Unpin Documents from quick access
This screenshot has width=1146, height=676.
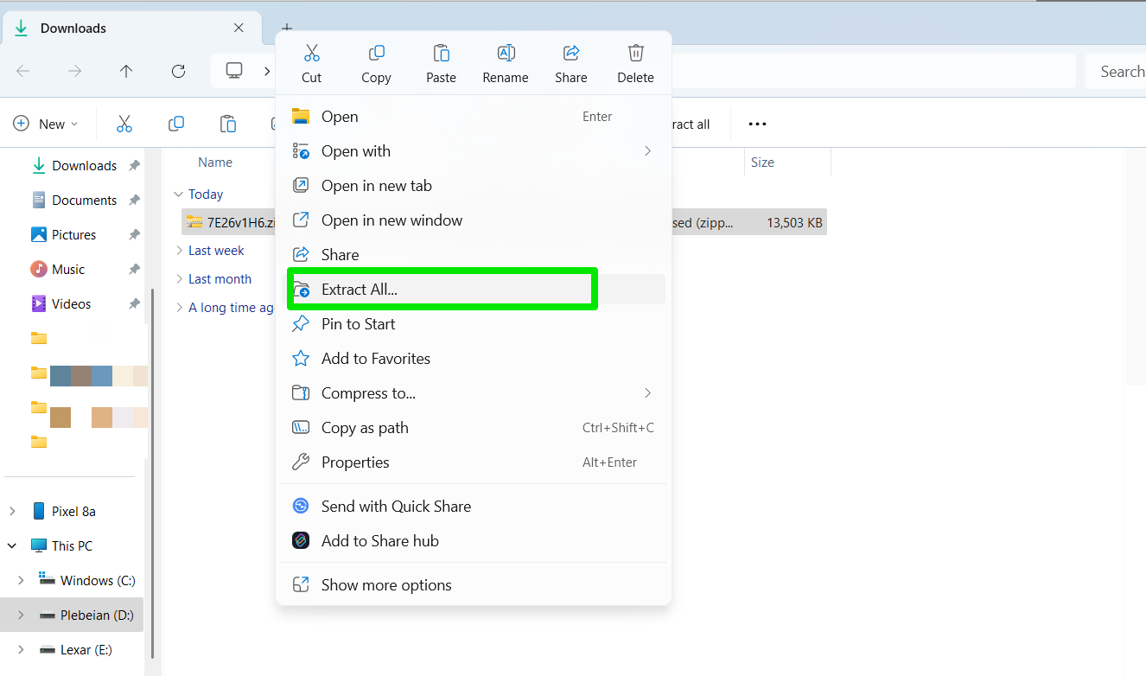134,201
